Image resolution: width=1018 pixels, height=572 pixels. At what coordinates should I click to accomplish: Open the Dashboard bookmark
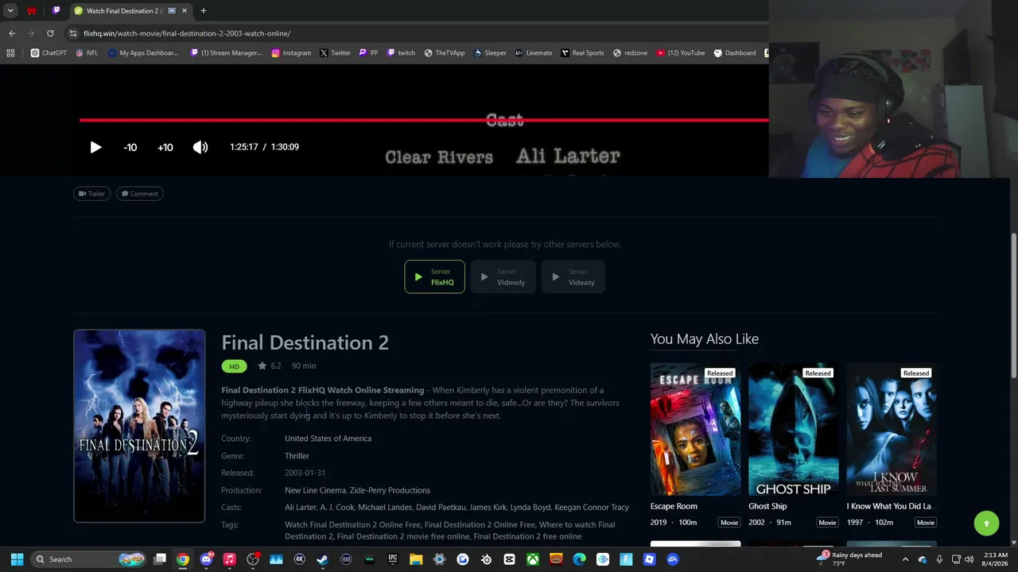(x=735, y=53)
